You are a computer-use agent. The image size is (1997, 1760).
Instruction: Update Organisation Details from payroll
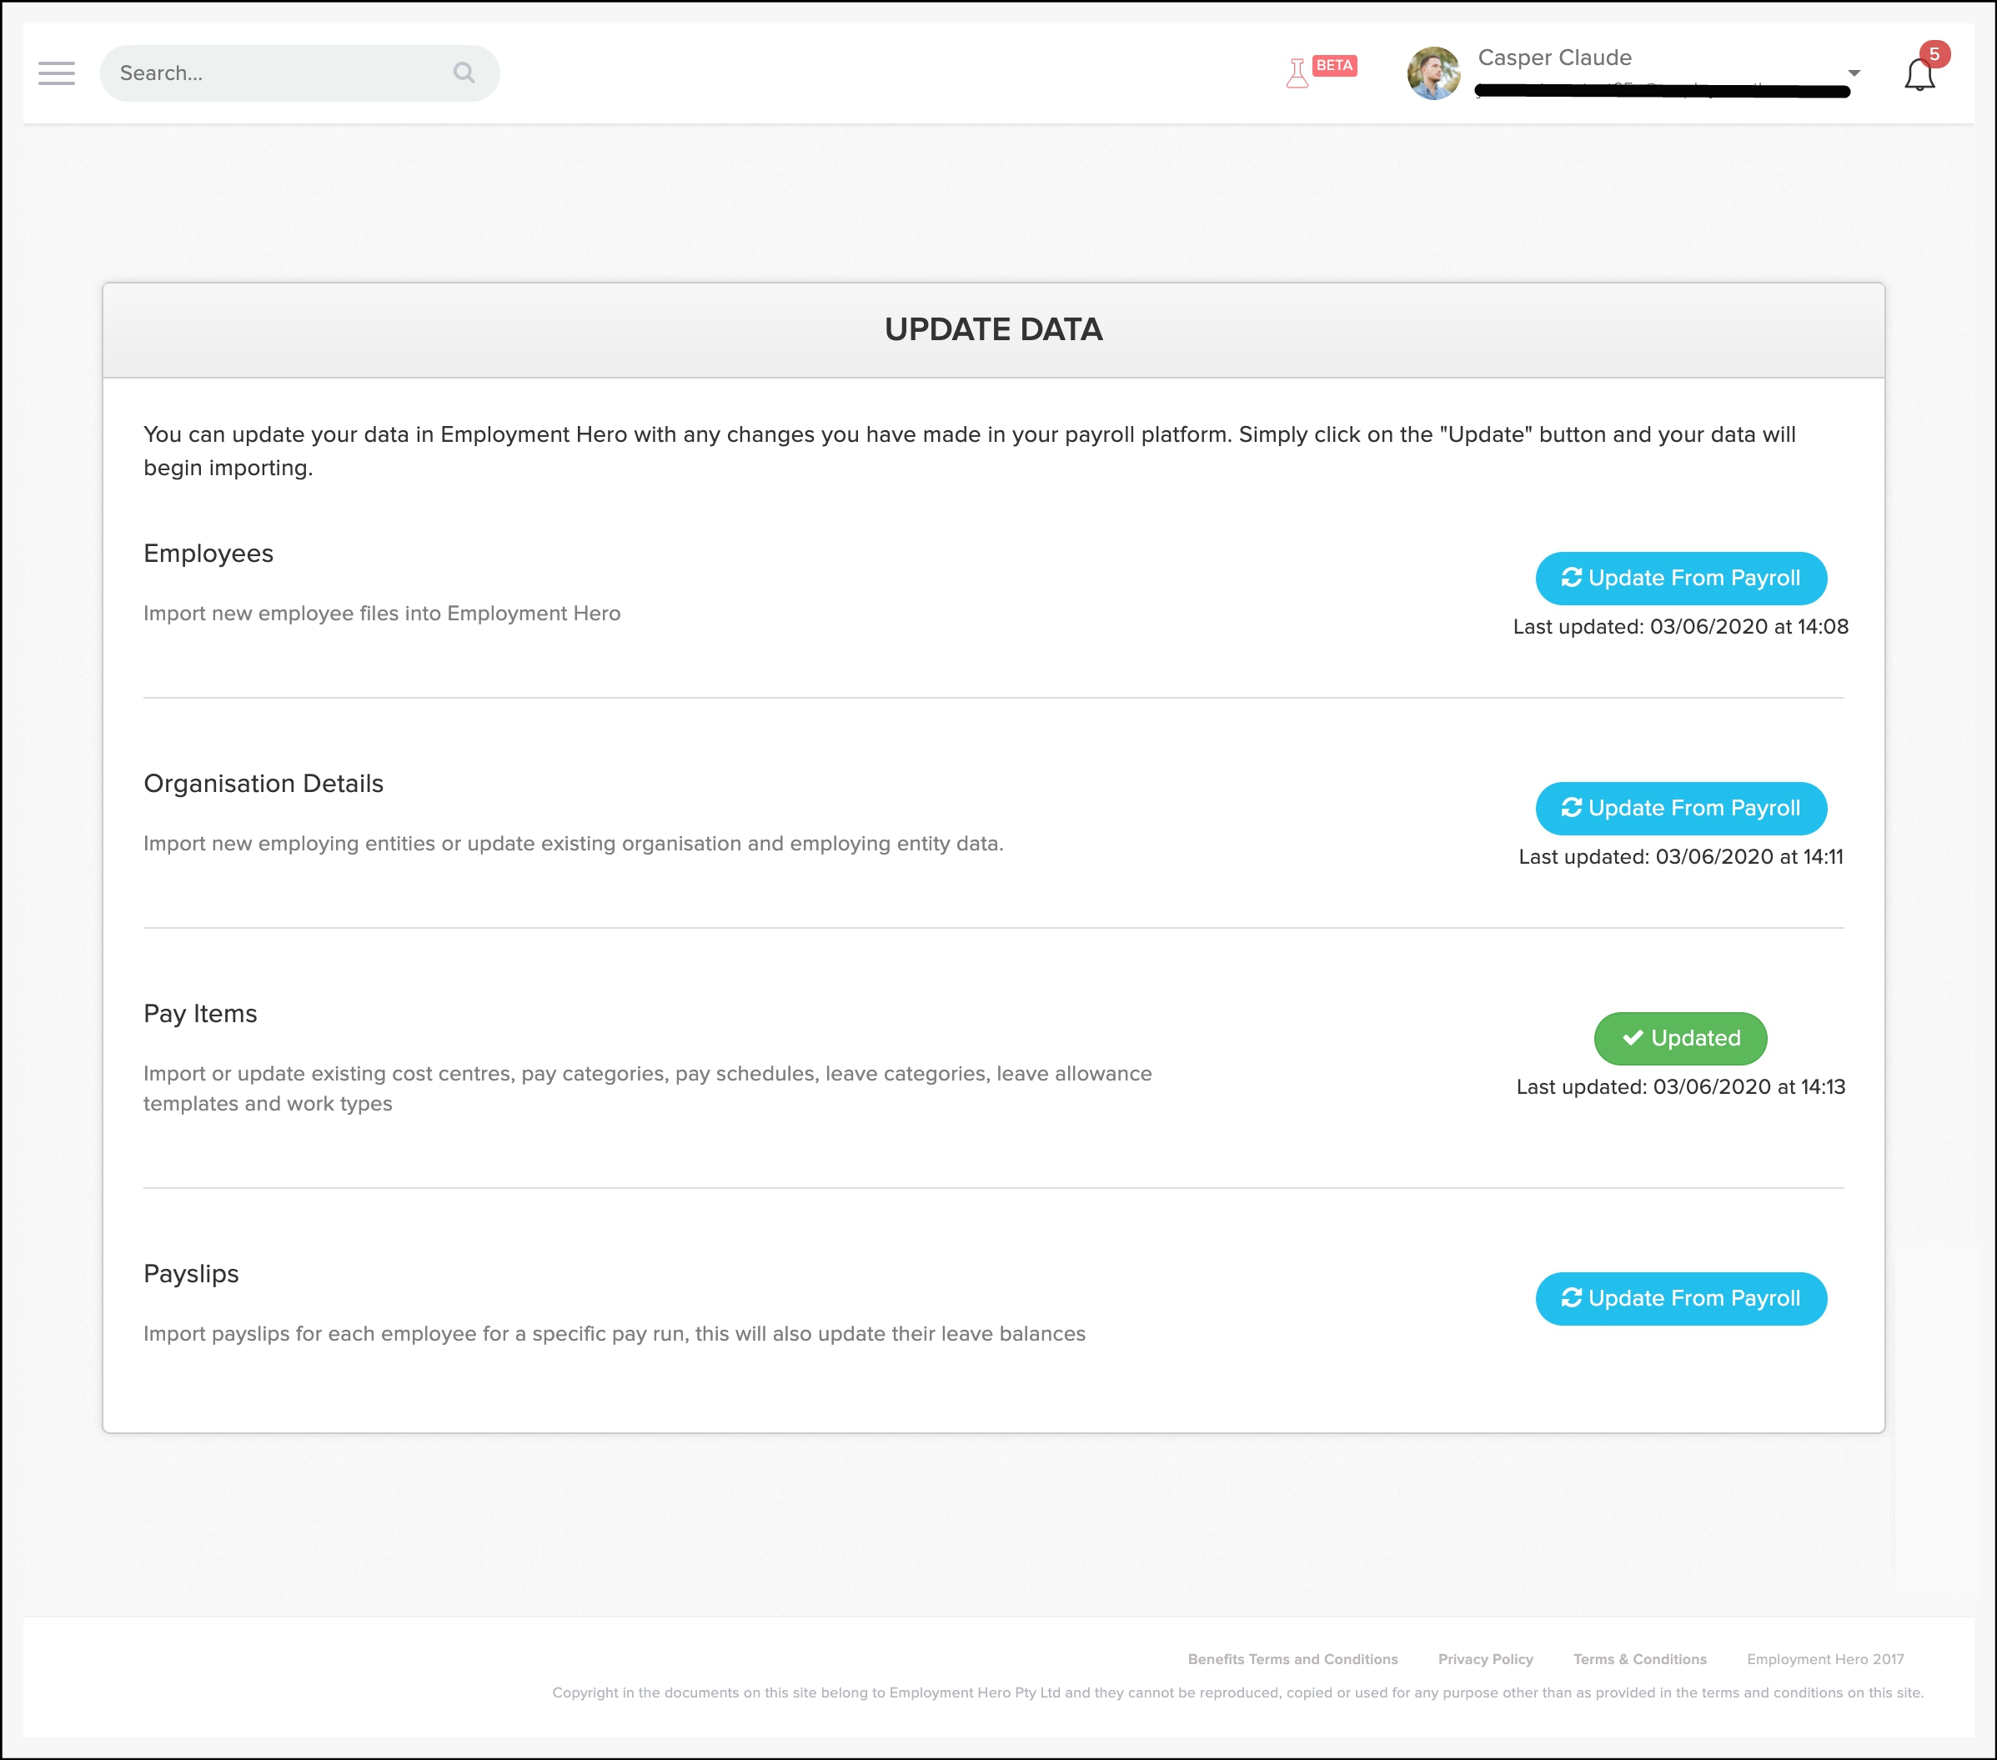pyautogui.click(x=1680, y=809)
